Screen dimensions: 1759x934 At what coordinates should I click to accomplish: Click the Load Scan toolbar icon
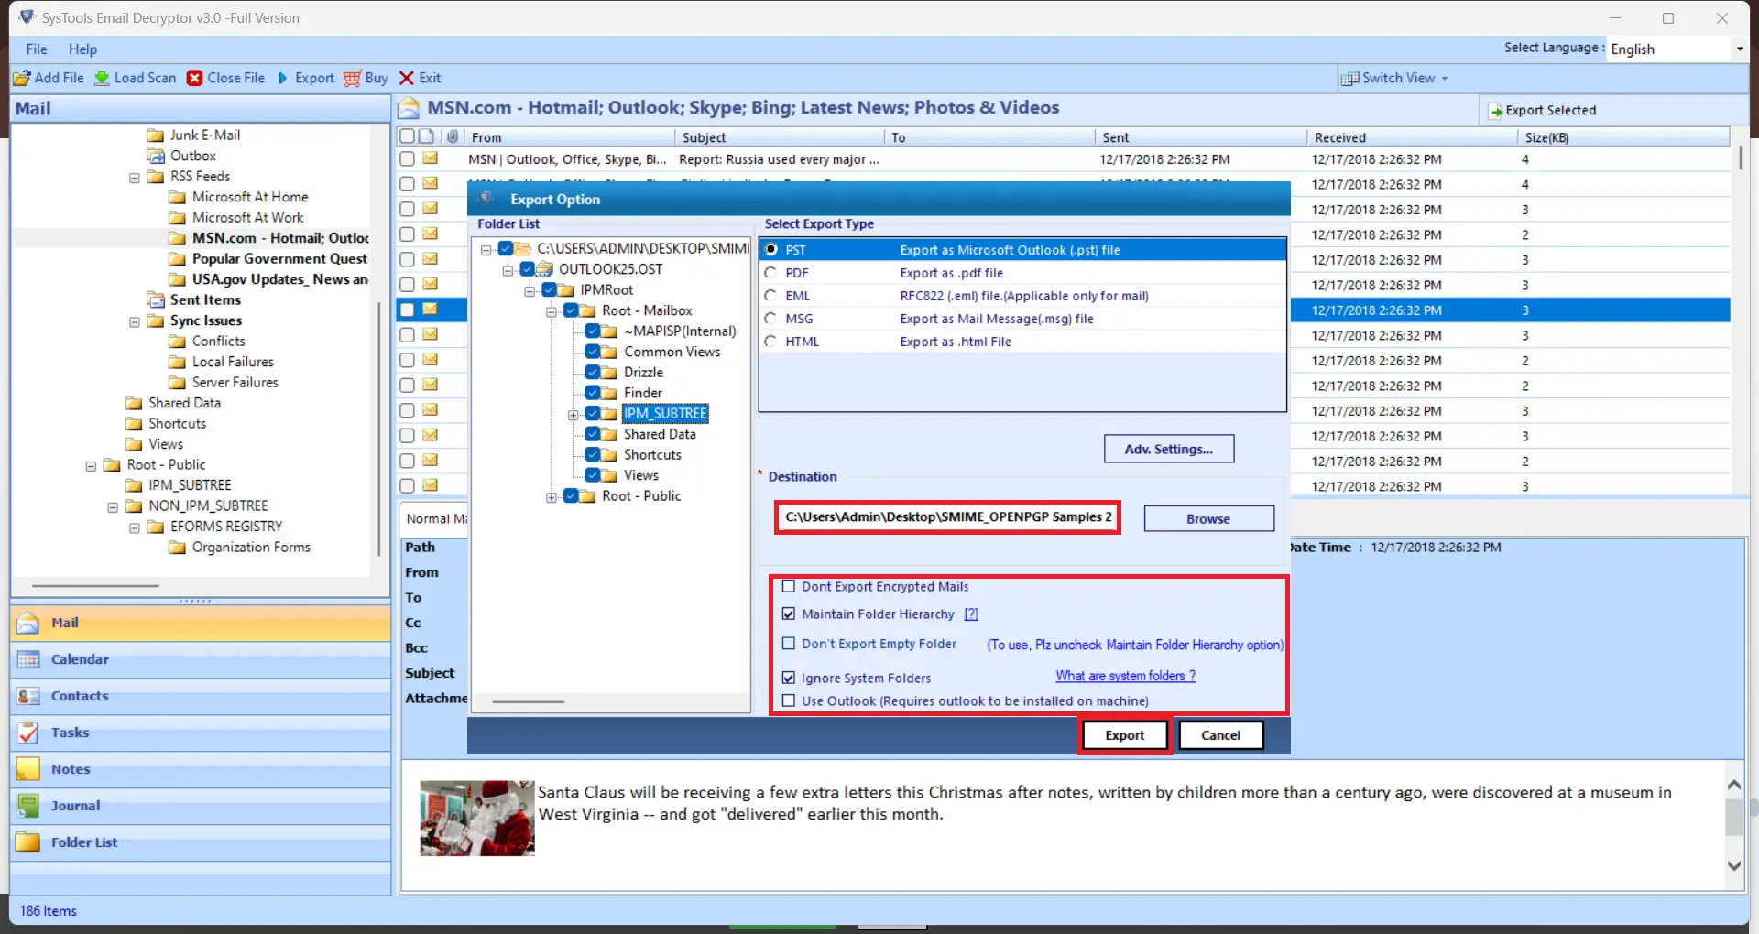click(x=103, y=78)
